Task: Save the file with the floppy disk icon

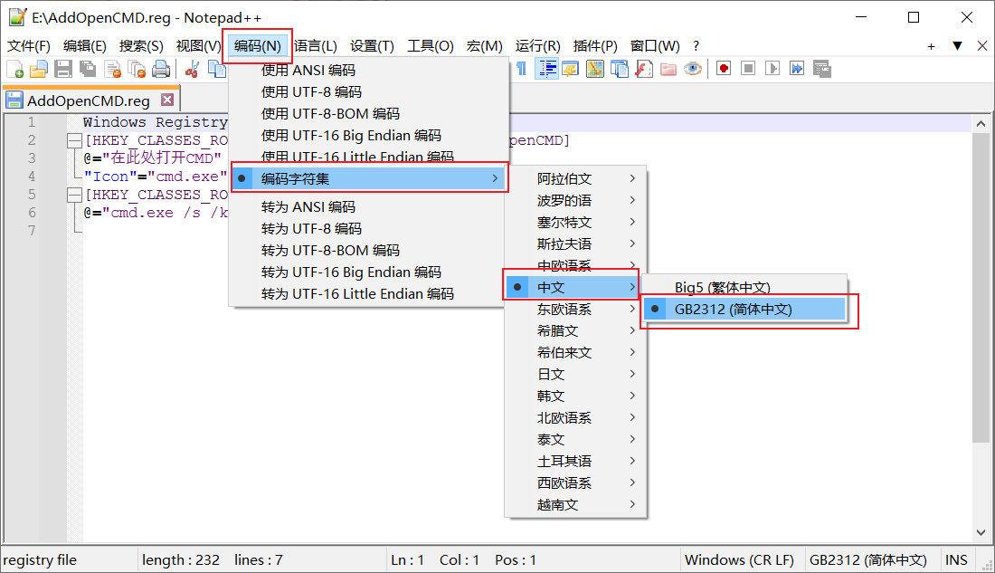Action: [62, 69]
